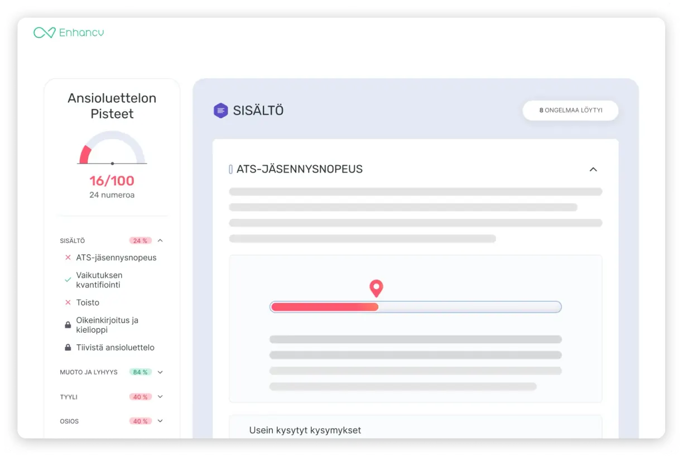Click the Usein kysytyt kysymykset heading

[x=305, y=430]
